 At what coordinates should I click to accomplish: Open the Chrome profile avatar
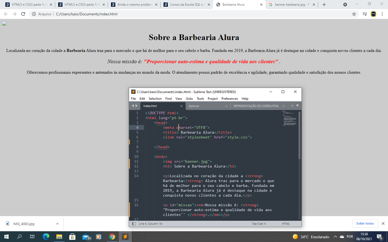click(x=373, y=14)
